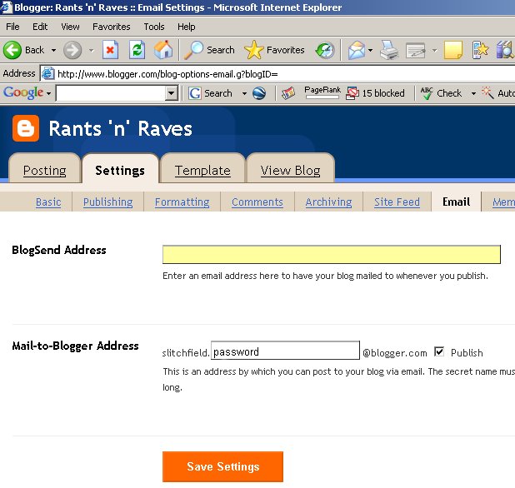The image size is (515, 488).
Task: Stop page loading with the red X icon
Action: coord(110,50)
